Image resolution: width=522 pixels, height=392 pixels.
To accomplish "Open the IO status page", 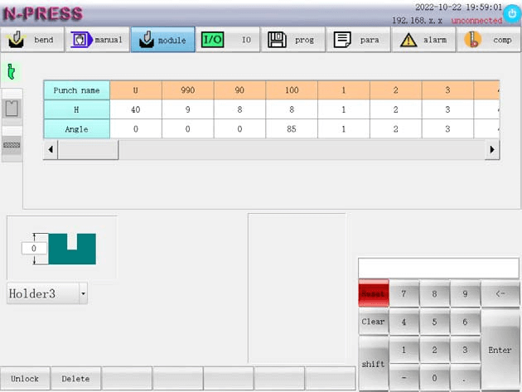I will (x=228, y=40).
